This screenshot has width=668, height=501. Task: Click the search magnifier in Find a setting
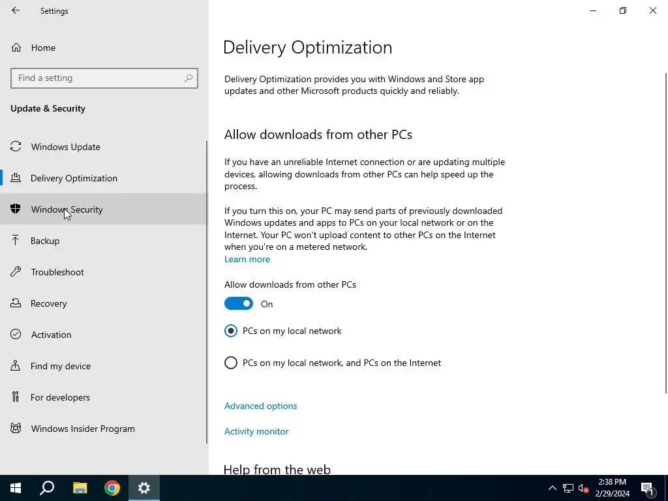point(189,78)
